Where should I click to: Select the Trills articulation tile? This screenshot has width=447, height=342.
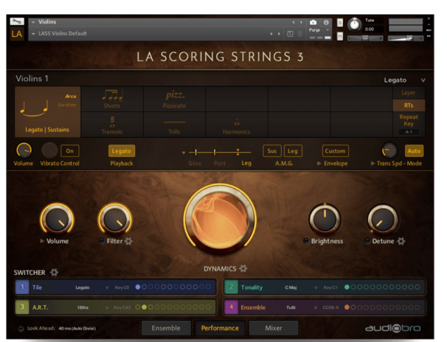pyautogui.click(x=174, y=125)
